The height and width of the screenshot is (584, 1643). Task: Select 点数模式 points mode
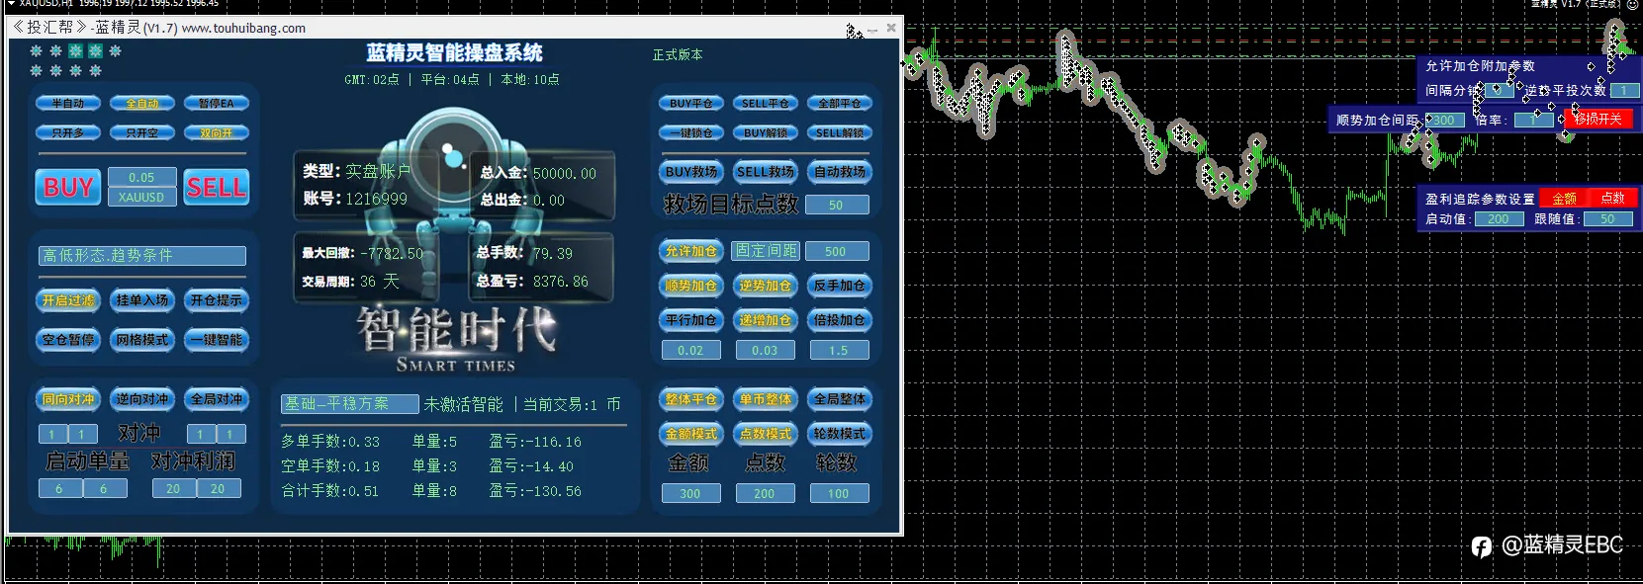tap(766, 434)
